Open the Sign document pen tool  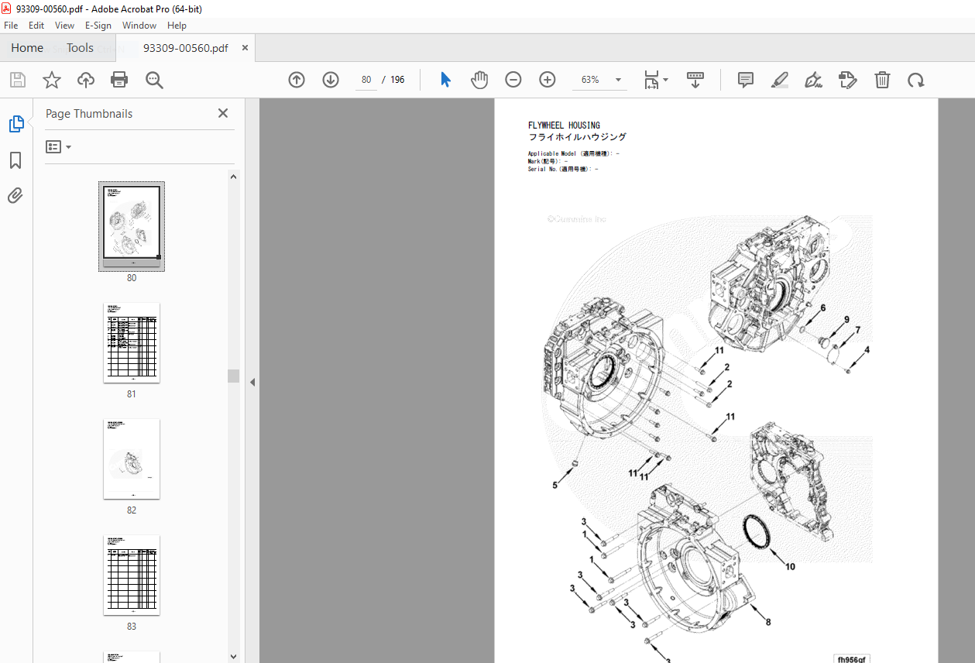pos(814,80)
